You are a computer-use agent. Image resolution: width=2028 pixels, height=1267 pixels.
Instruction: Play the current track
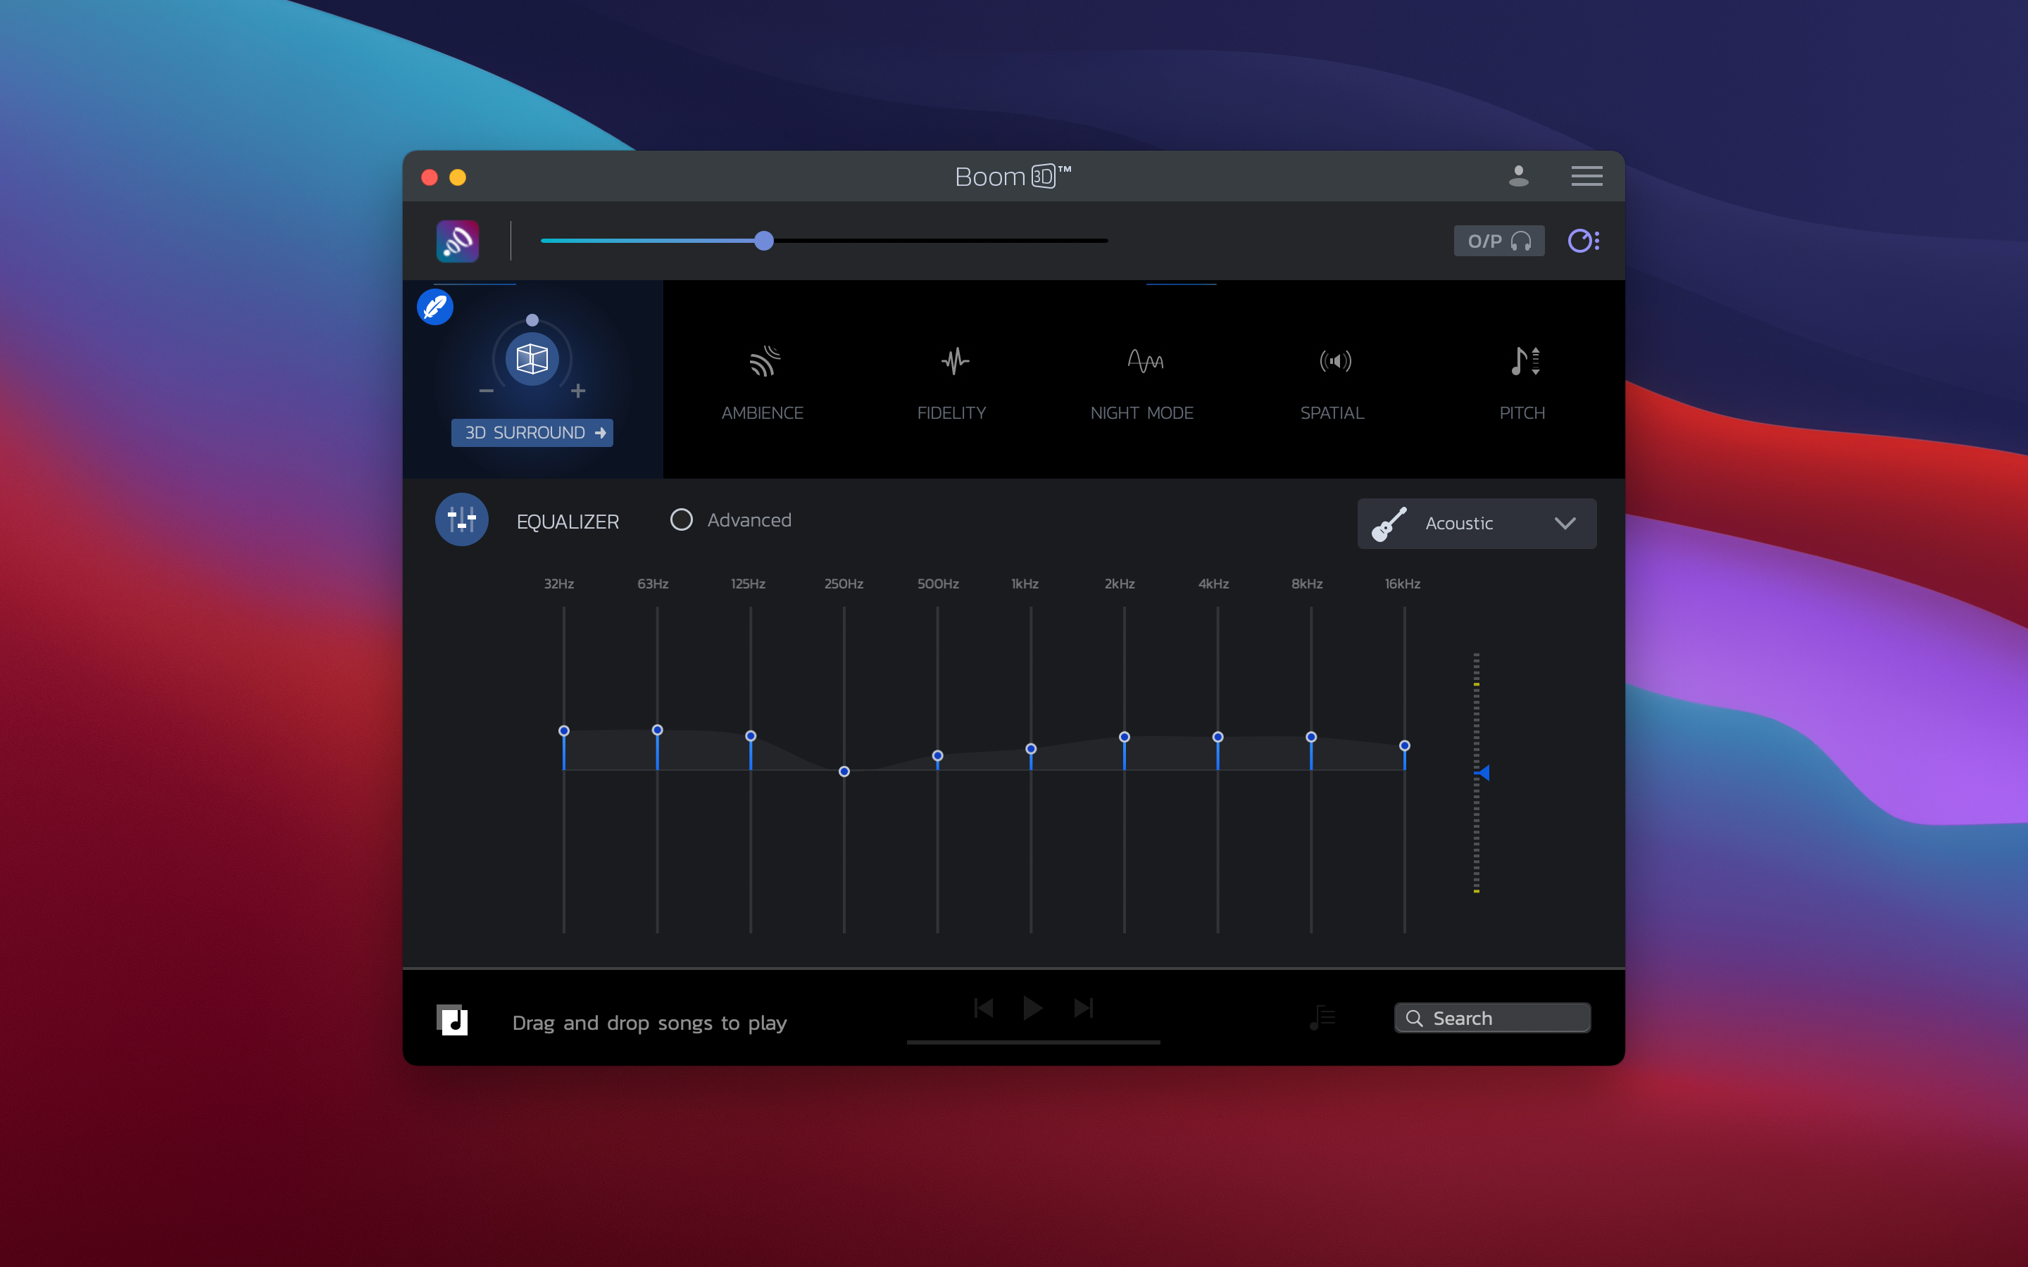pos(1033,1007)
